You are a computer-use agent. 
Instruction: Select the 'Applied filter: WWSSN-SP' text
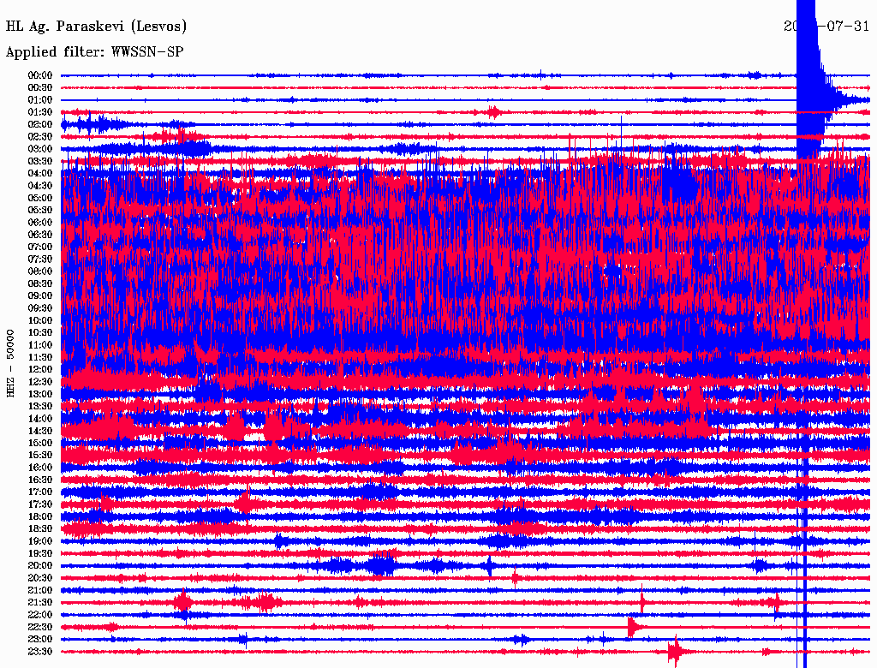coord(94,52)
